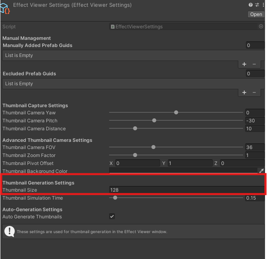
Task: Remove element from Manually Added Prefab Guids
Action: [254, 64]
